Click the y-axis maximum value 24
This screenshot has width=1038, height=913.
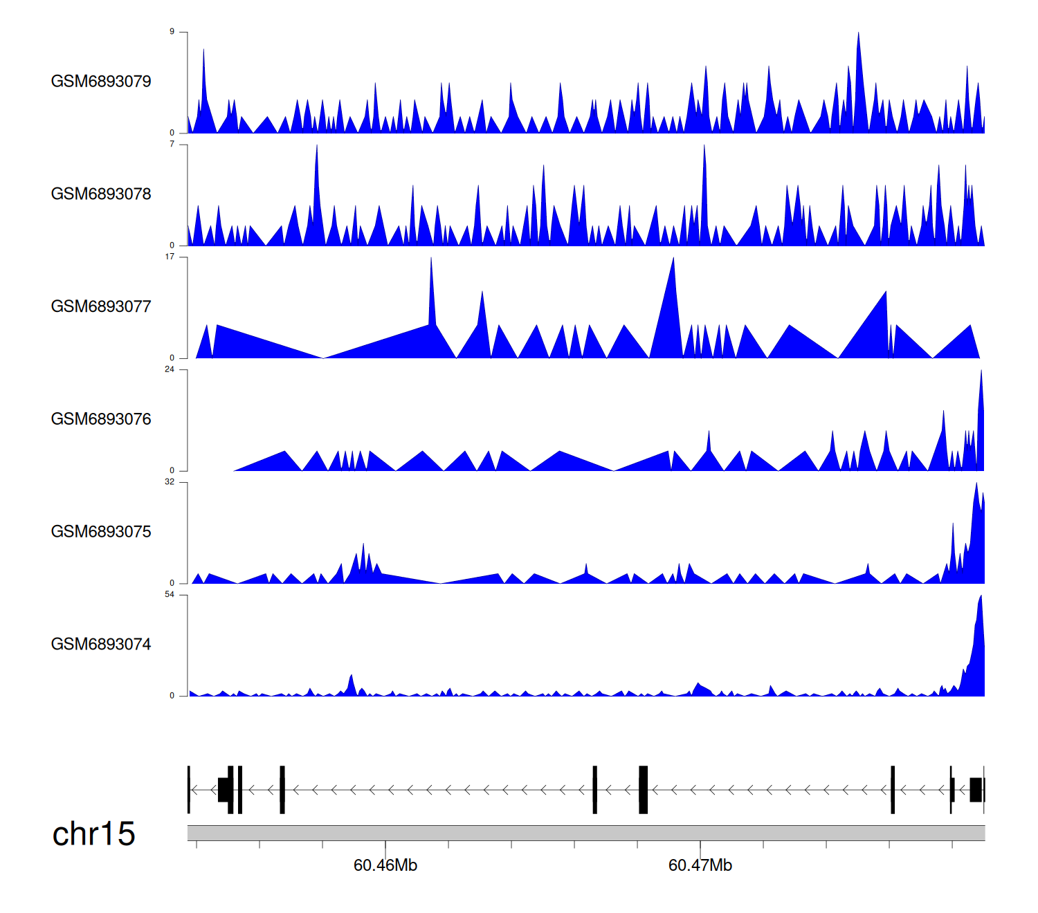[170, 369]
